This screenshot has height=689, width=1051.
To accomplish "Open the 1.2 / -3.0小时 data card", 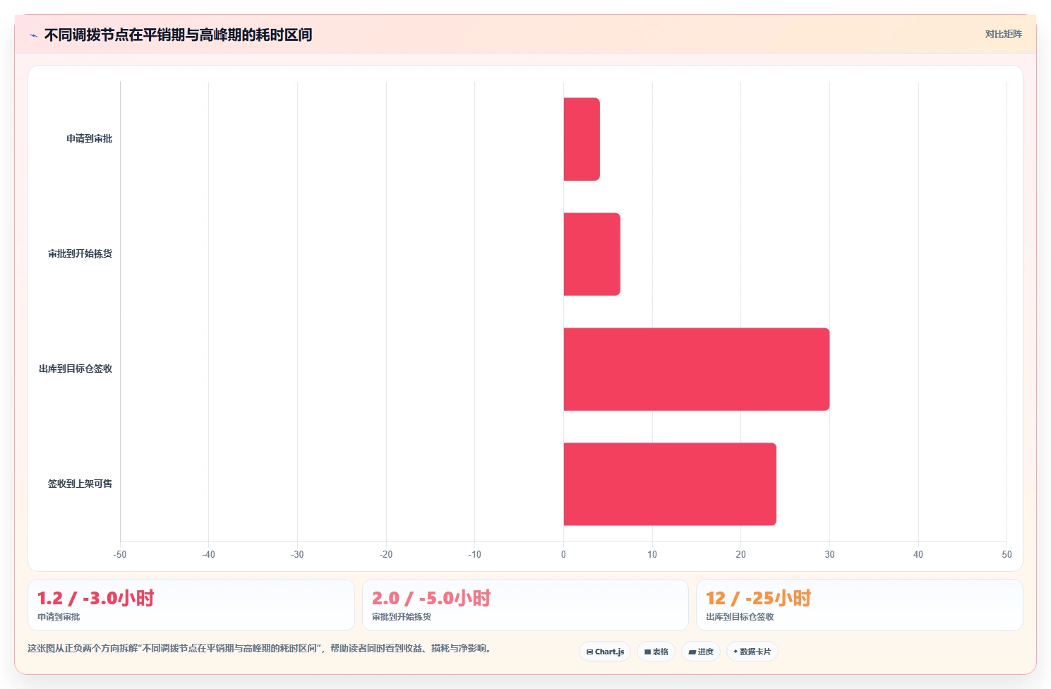I will [x=191, y=605].
